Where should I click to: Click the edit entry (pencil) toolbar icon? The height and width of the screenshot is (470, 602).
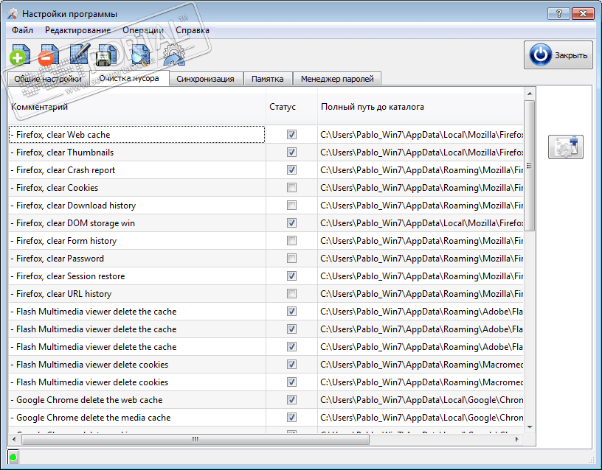click(x=80, y=54)
